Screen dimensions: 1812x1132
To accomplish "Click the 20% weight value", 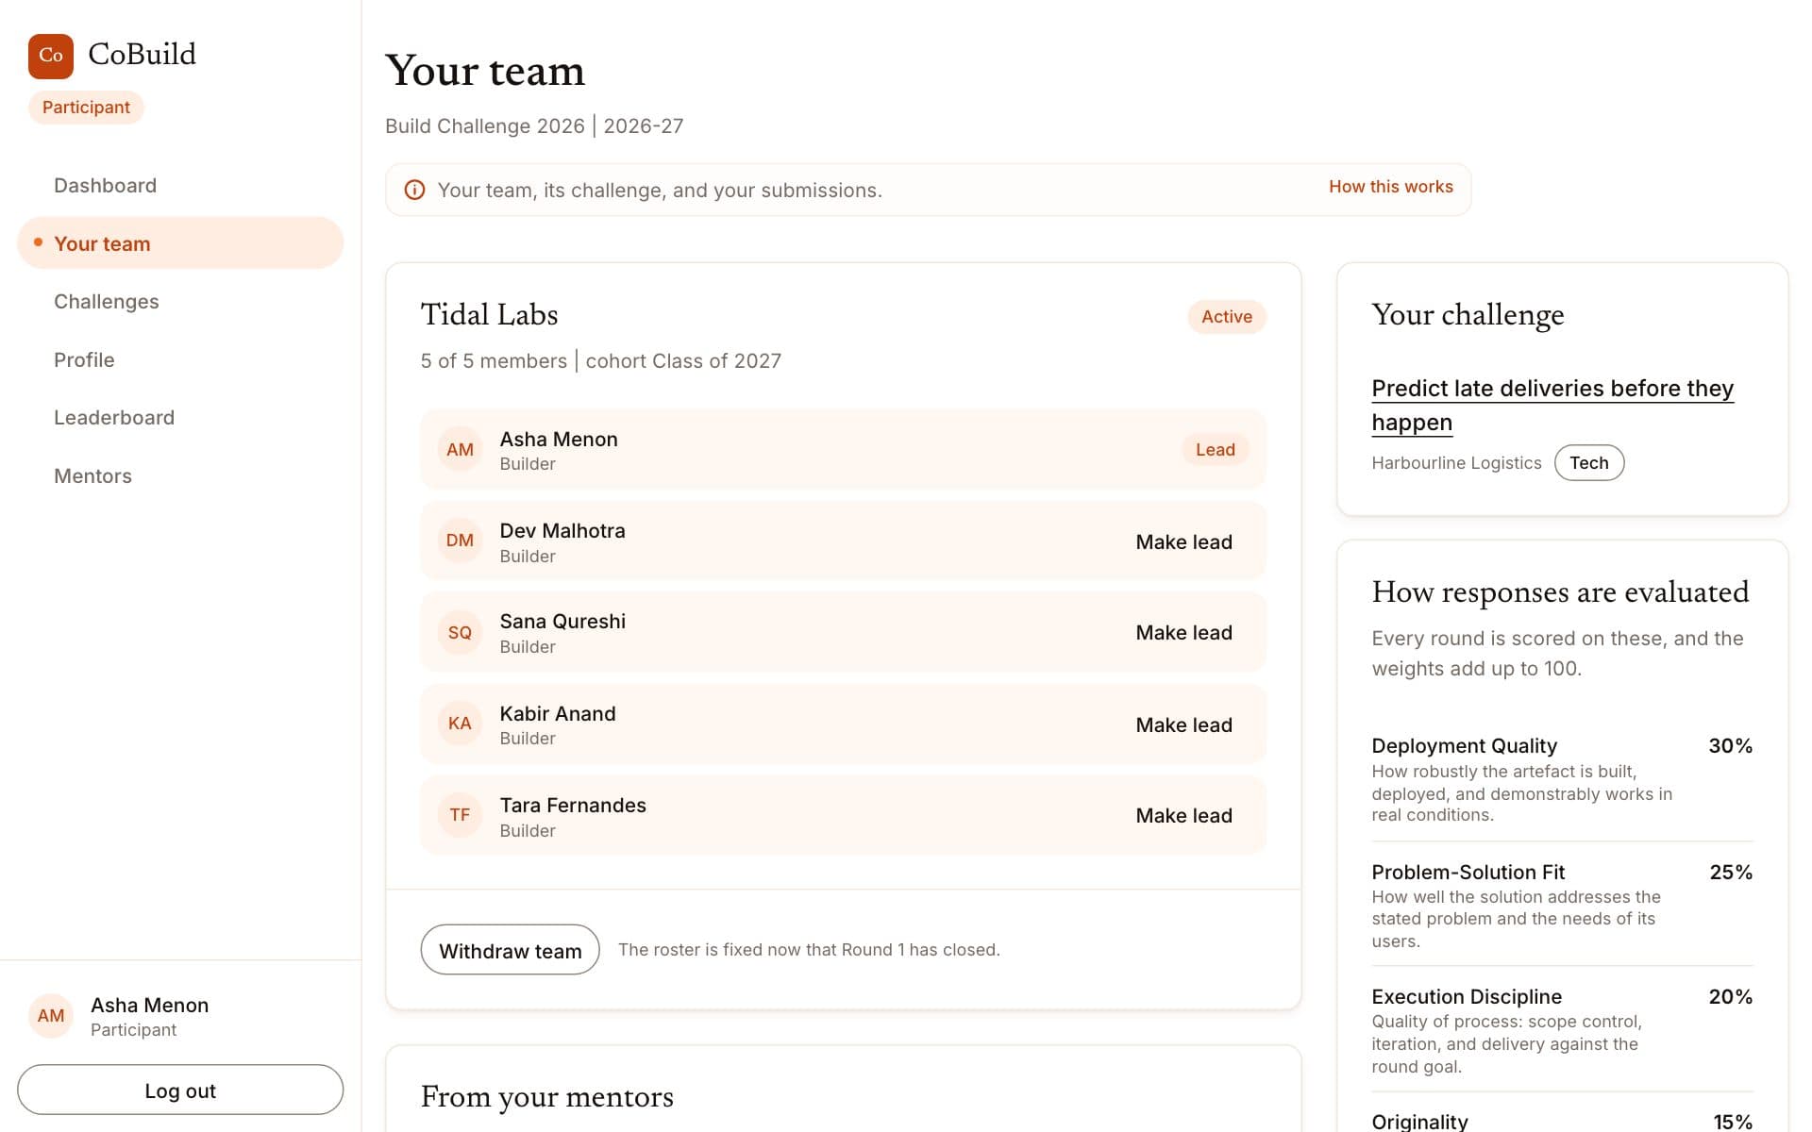I will click(1730, 997).
